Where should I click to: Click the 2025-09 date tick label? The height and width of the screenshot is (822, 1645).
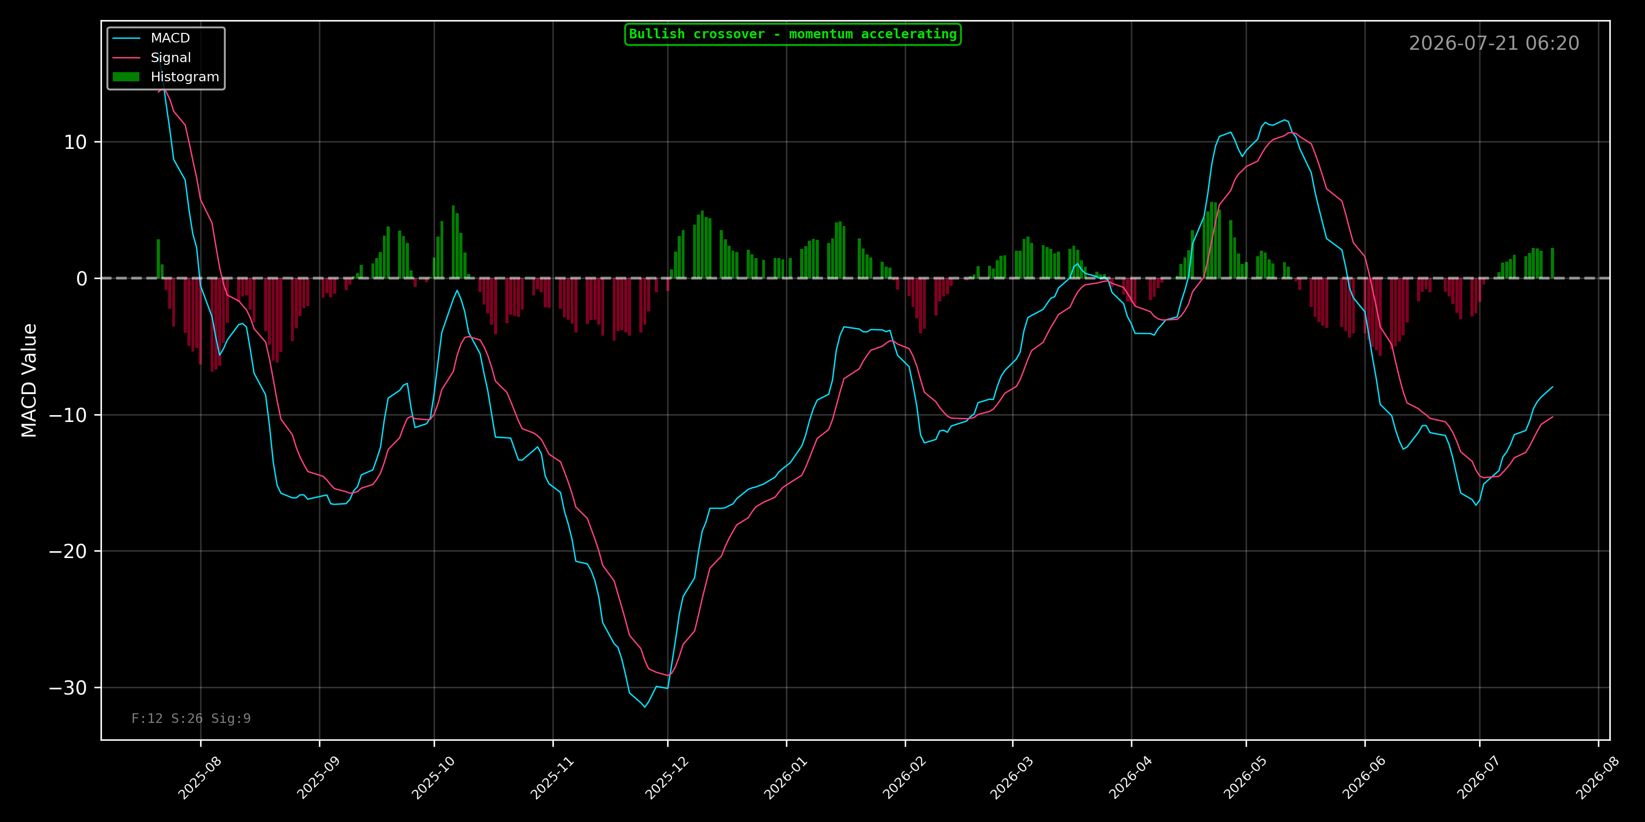pyautogui.click(x=318, y=777)
